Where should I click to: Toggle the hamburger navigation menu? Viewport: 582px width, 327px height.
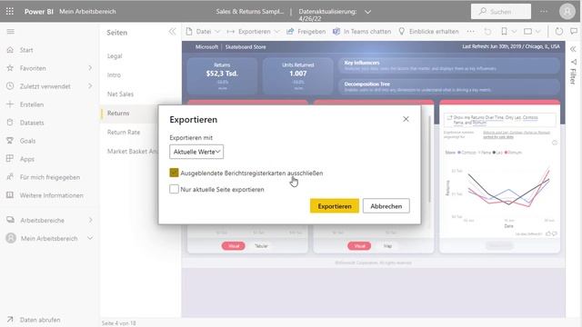10,32
